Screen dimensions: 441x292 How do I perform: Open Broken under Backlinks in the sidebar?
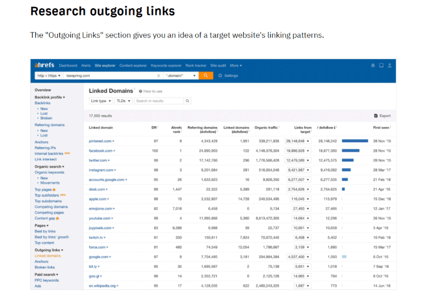click(46, 118)
